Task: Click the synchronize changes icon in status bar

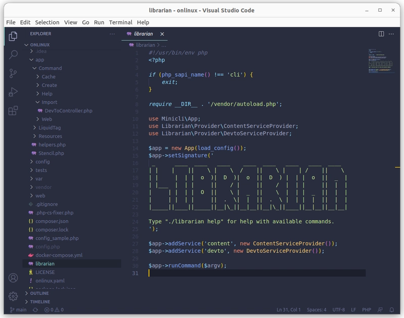Action: click(35, 310)
